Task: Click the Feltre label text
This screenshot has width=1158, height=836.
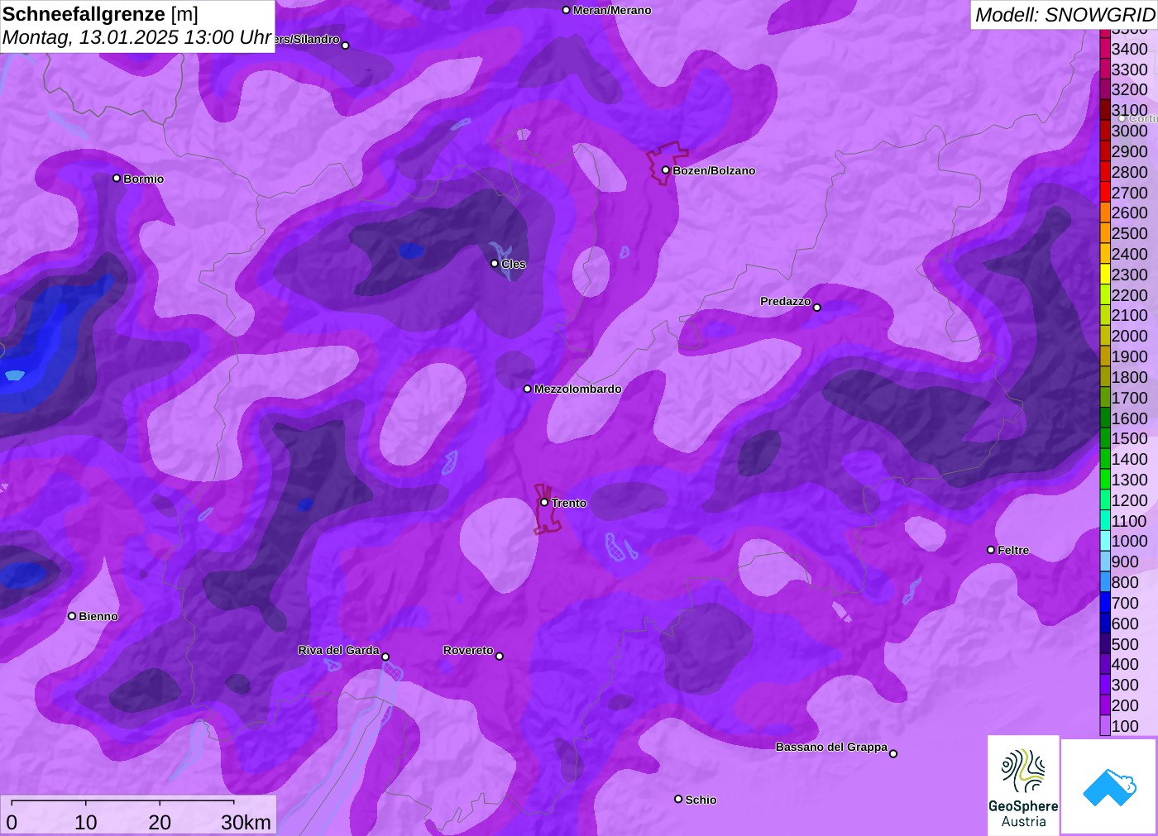Action: [1013, 550]
